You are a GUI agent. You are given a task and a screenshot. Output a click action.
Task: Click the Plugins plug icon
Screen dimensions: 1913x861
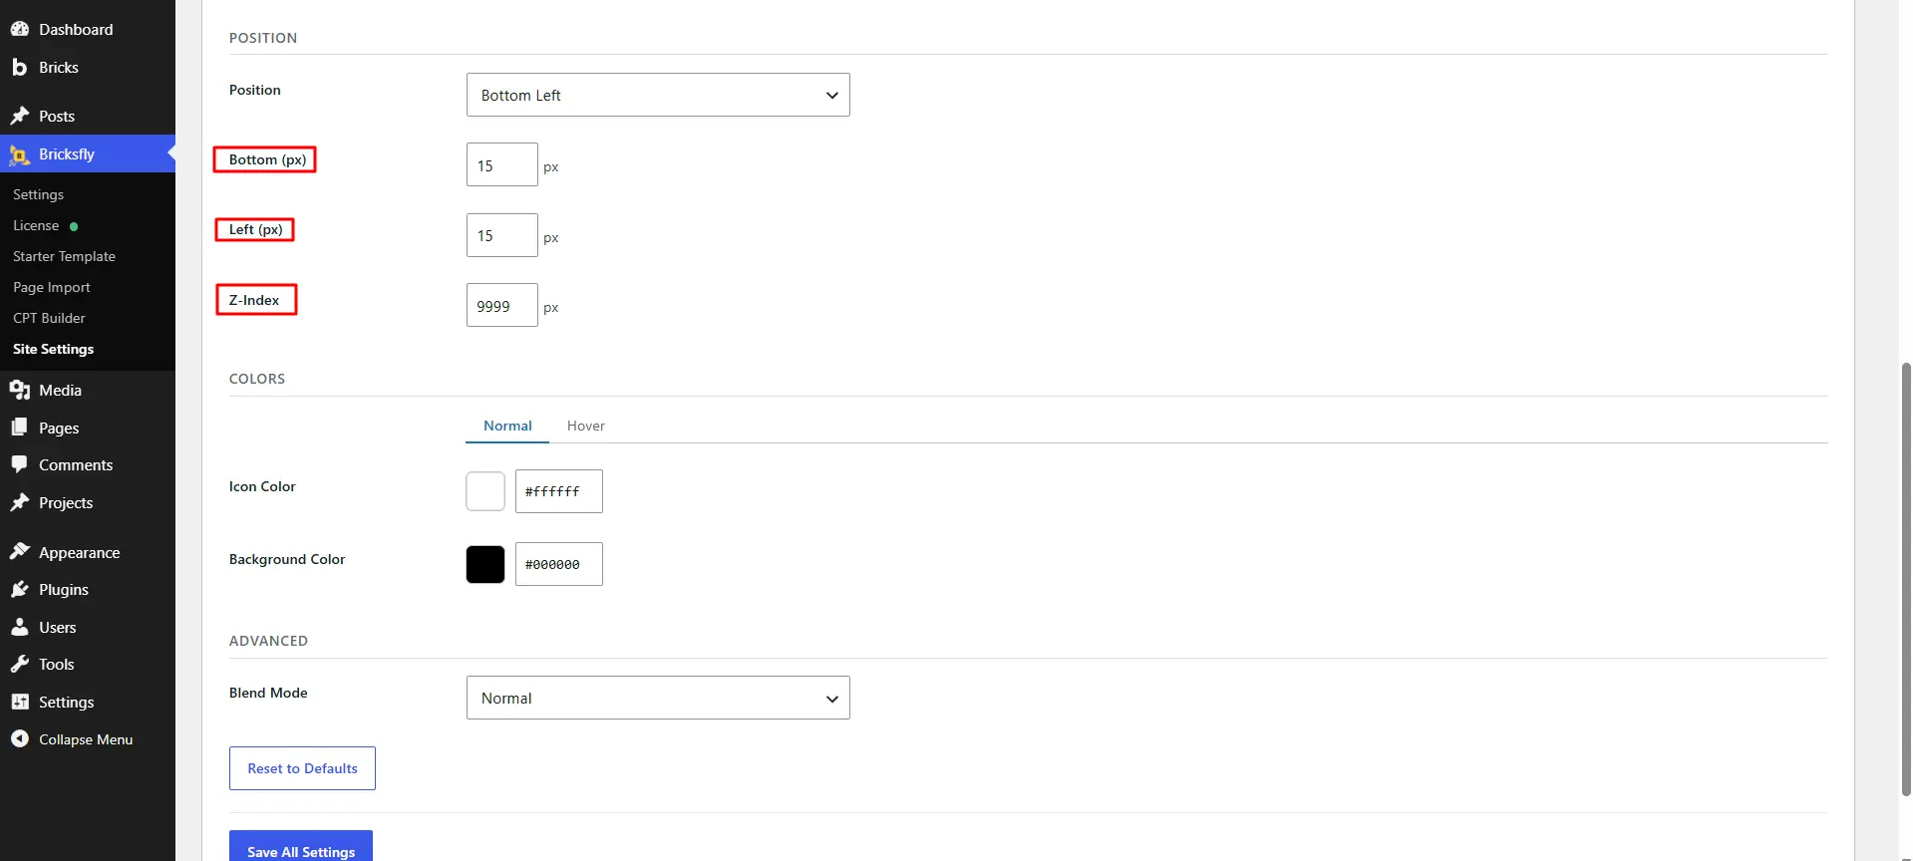20,589
